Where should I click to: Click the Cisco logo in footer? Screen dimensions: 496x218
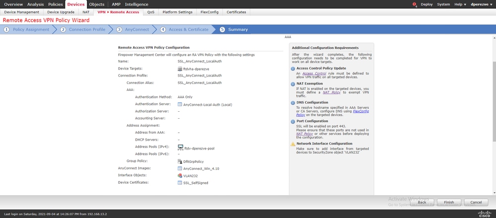[485, 214]
